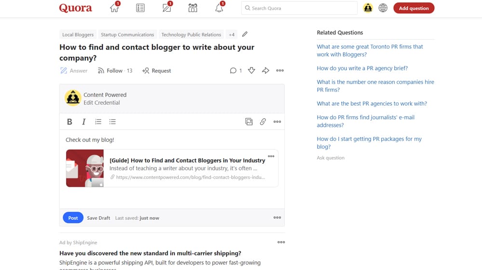Open the Local Bloggers topic tag
This screenshot has width=482, height=270.
[78, 34]
